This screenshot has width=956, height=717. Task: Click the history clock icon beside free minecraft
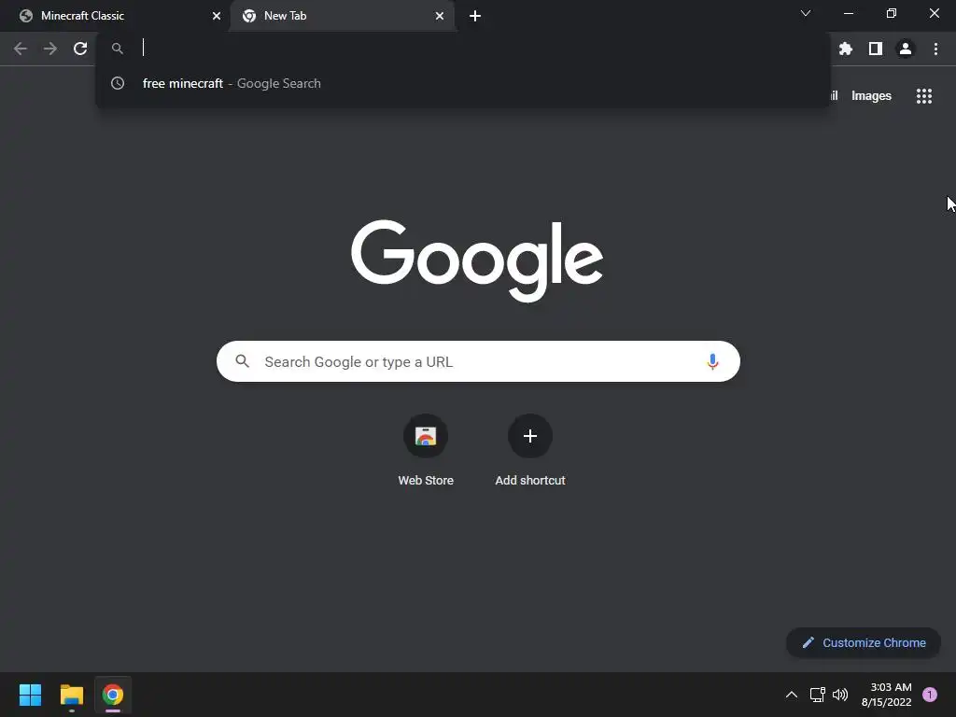[x=118, y=83]
